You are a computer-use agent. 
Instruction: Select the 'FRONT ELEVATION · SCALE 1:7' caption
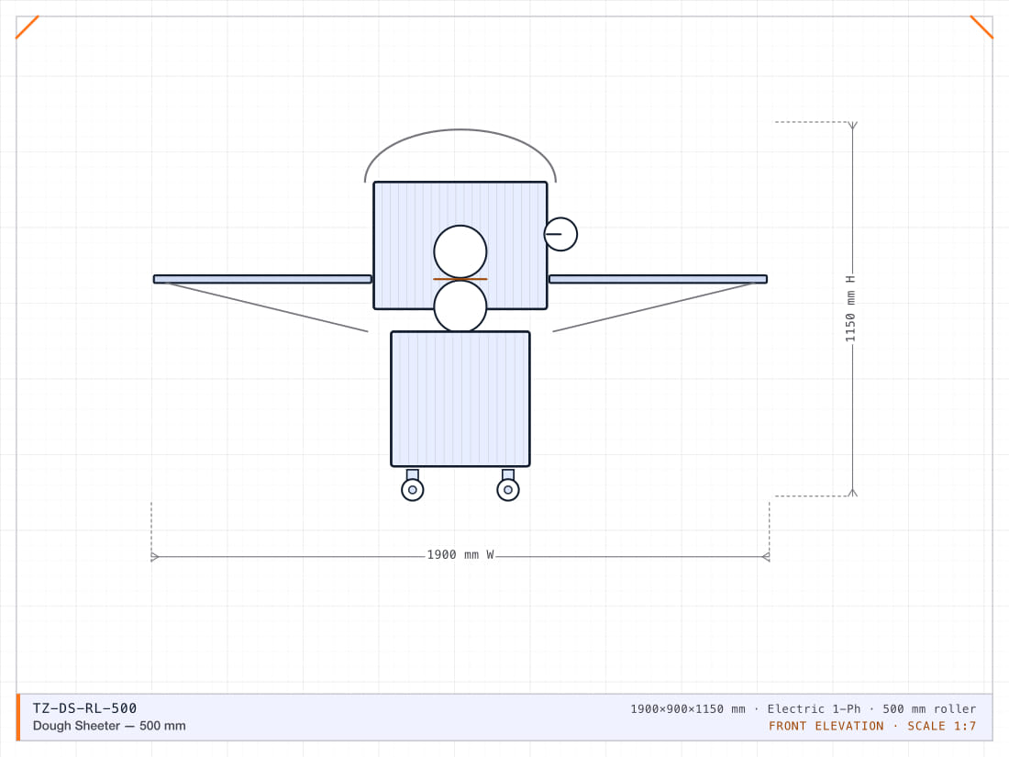pyautogui.click(x=872, y=726)
